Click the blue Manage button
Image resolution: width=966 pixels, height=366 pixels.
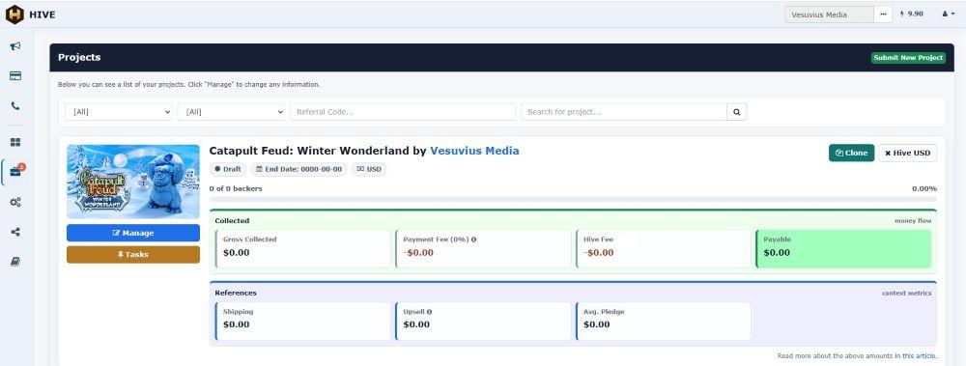click(133, 233)
